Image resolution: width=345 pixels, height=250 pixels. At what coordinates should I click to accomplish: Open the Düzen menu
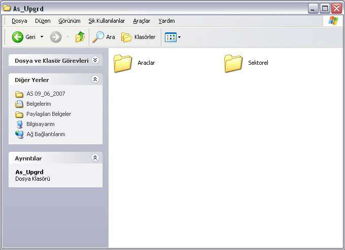click(43, 21)
